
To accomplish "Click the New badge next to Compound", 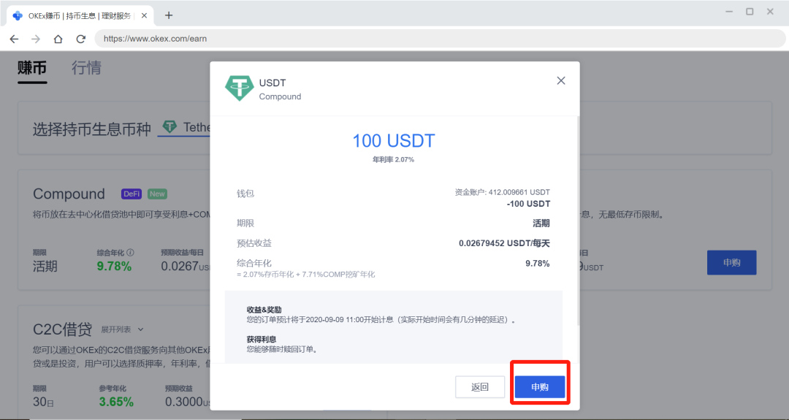I will click(157, 194).
